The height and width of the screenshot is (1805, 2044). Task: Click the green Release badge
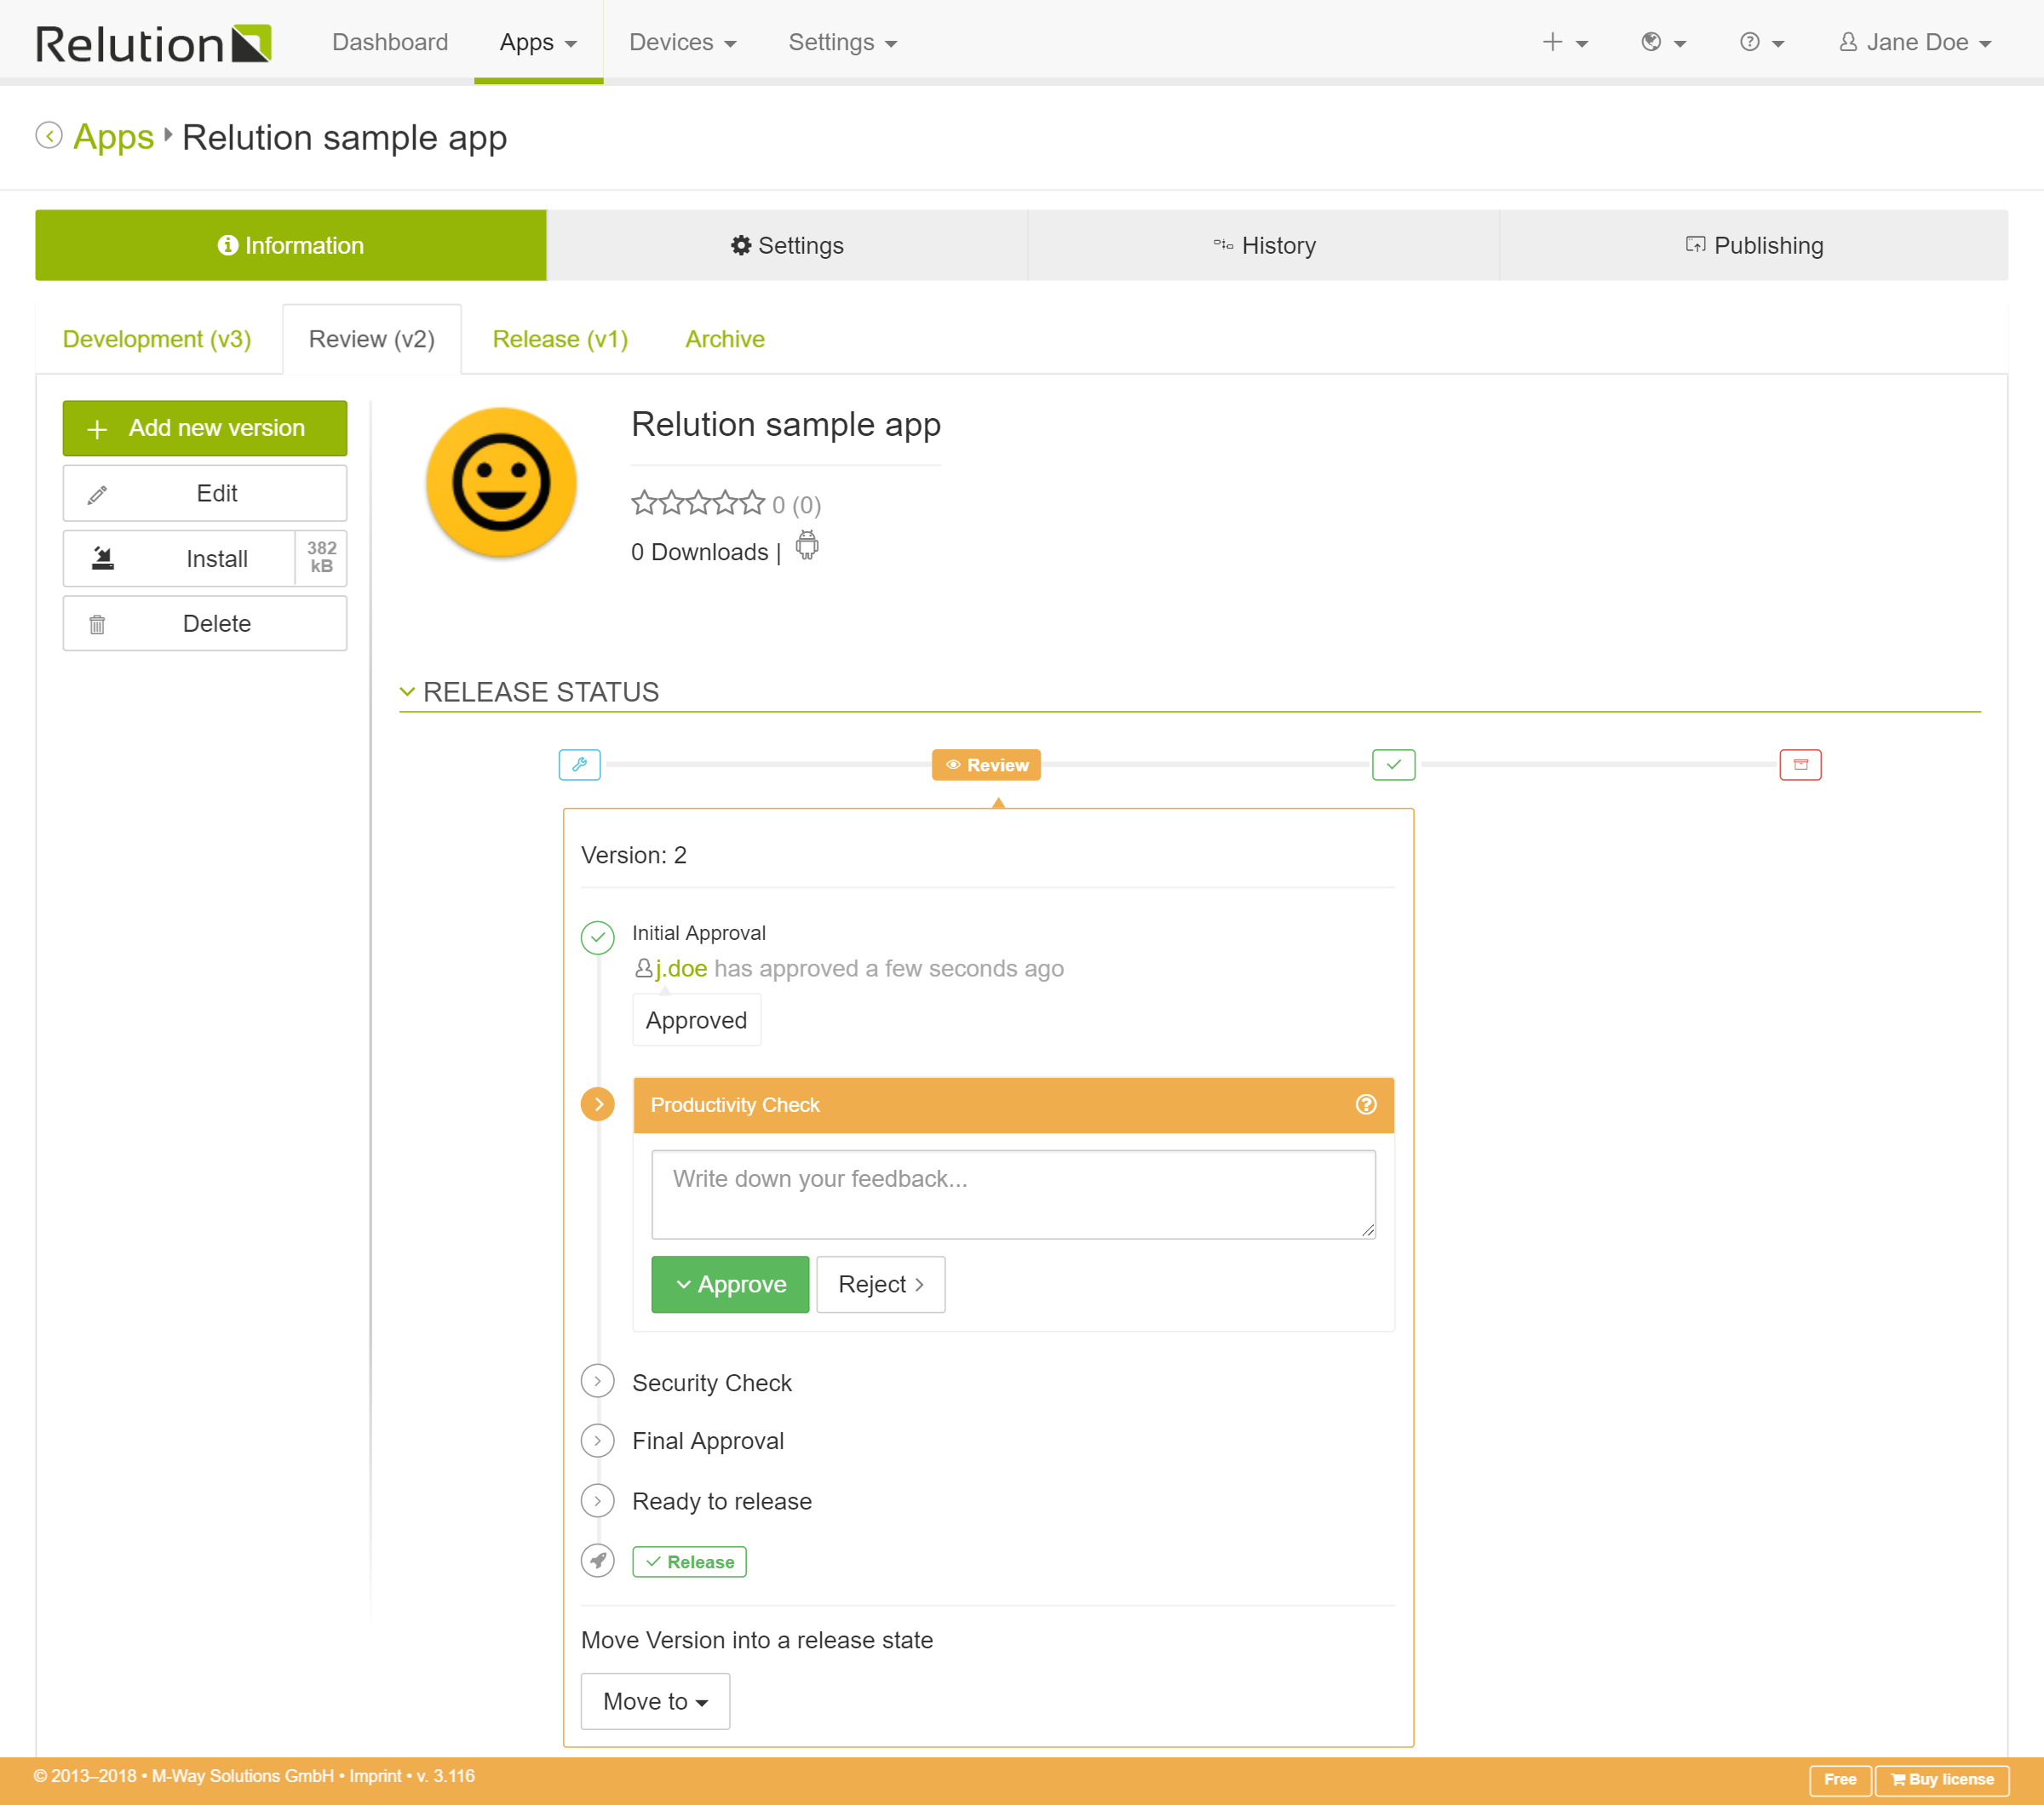(689, 1562)
